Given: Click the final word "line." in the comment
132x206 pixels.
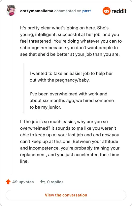Looking at the screenshot, I should [24, 161].
